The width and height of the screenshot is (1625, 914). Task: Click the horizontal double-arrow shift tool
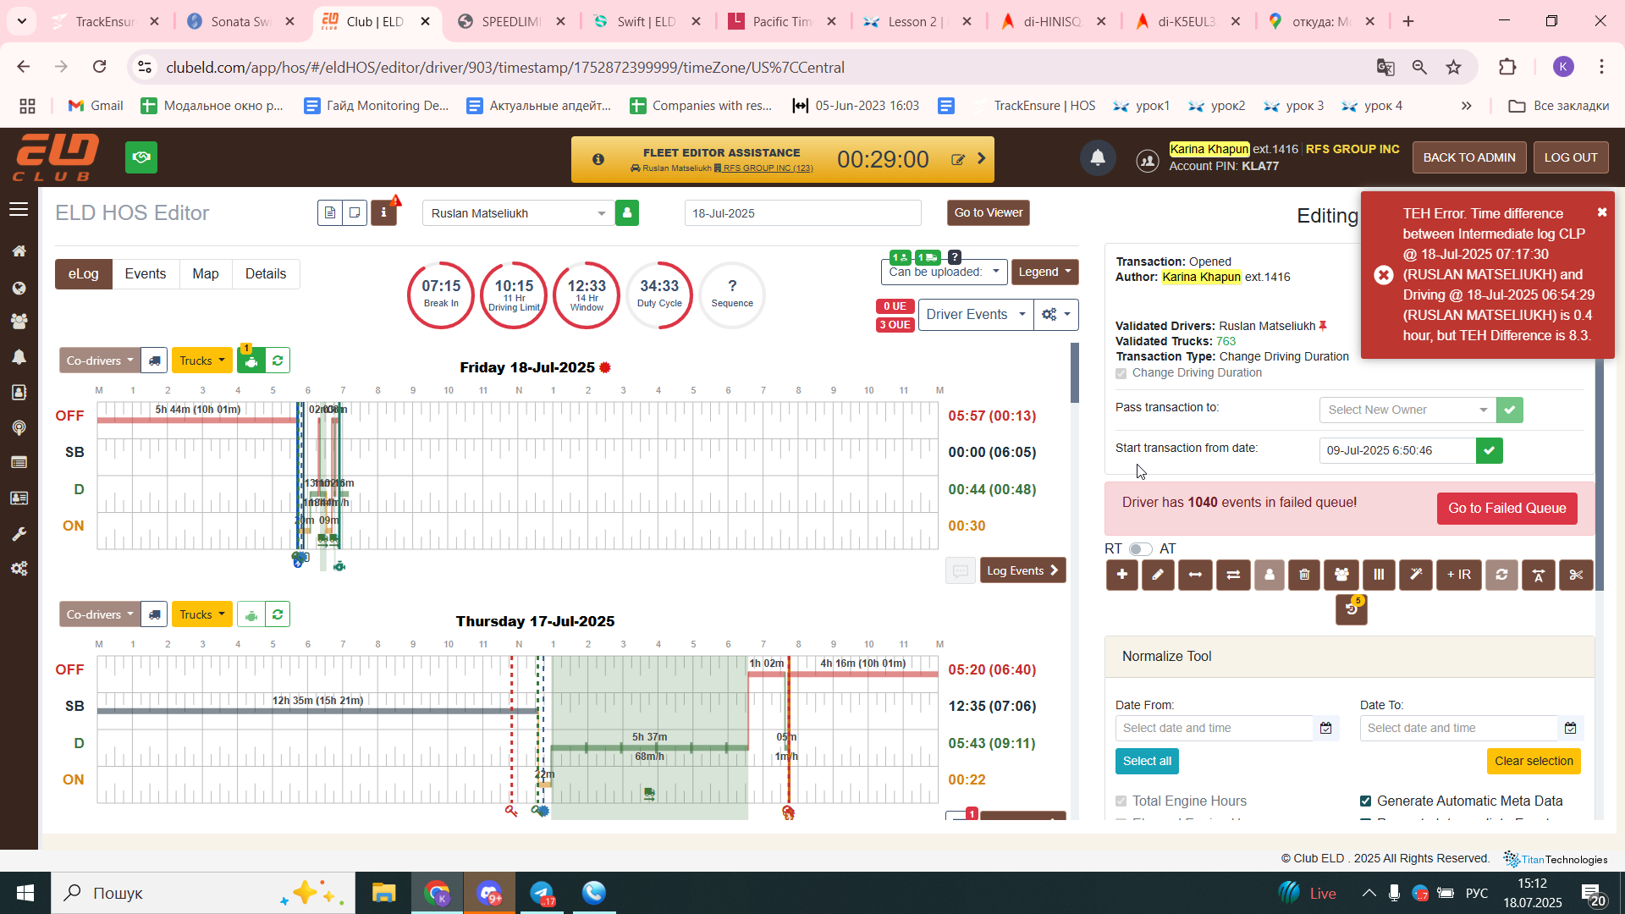(x=1195, y=575)
